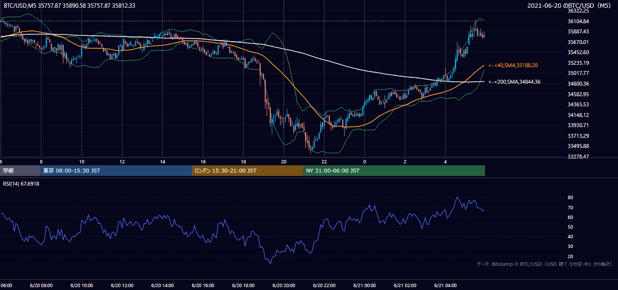
Task: Click hour label 18 on price chart axis
Action: (x=243, y=161)
